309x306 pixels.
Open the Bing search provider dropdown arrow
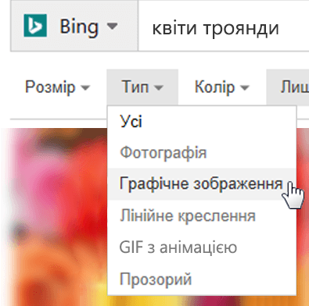[113, 26]
